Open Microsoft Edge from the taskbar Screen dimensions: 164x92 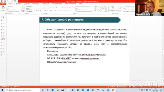[x=53, y=90]
